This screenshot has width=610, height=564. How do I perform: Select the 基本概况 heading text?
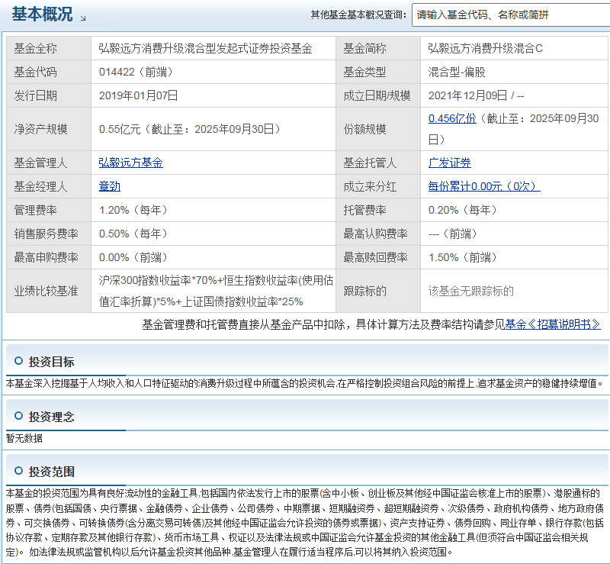click(42, 15)
